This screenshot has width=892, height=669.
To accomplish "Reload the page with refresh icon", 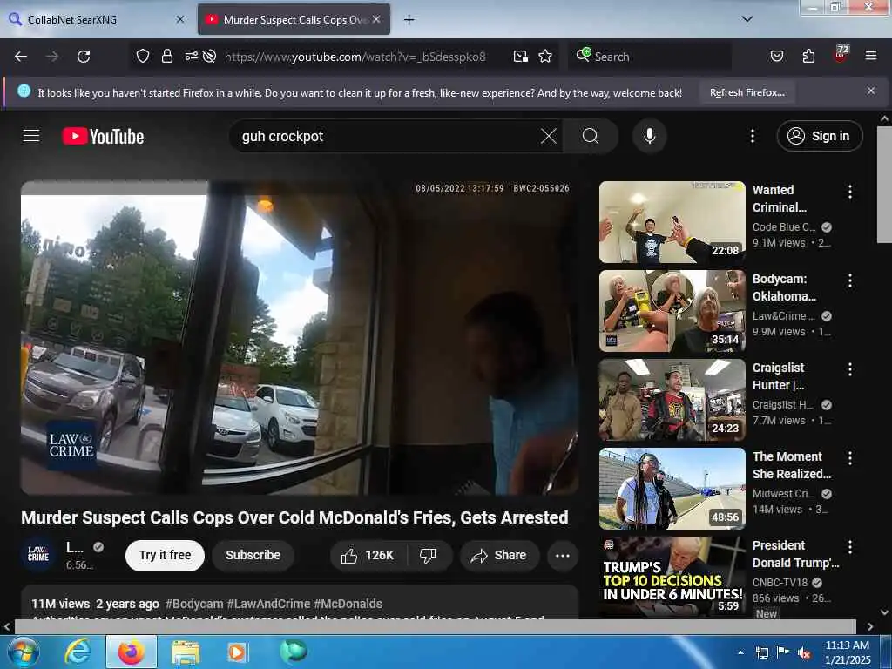I will pyautogui.click(x=84, y=57).
